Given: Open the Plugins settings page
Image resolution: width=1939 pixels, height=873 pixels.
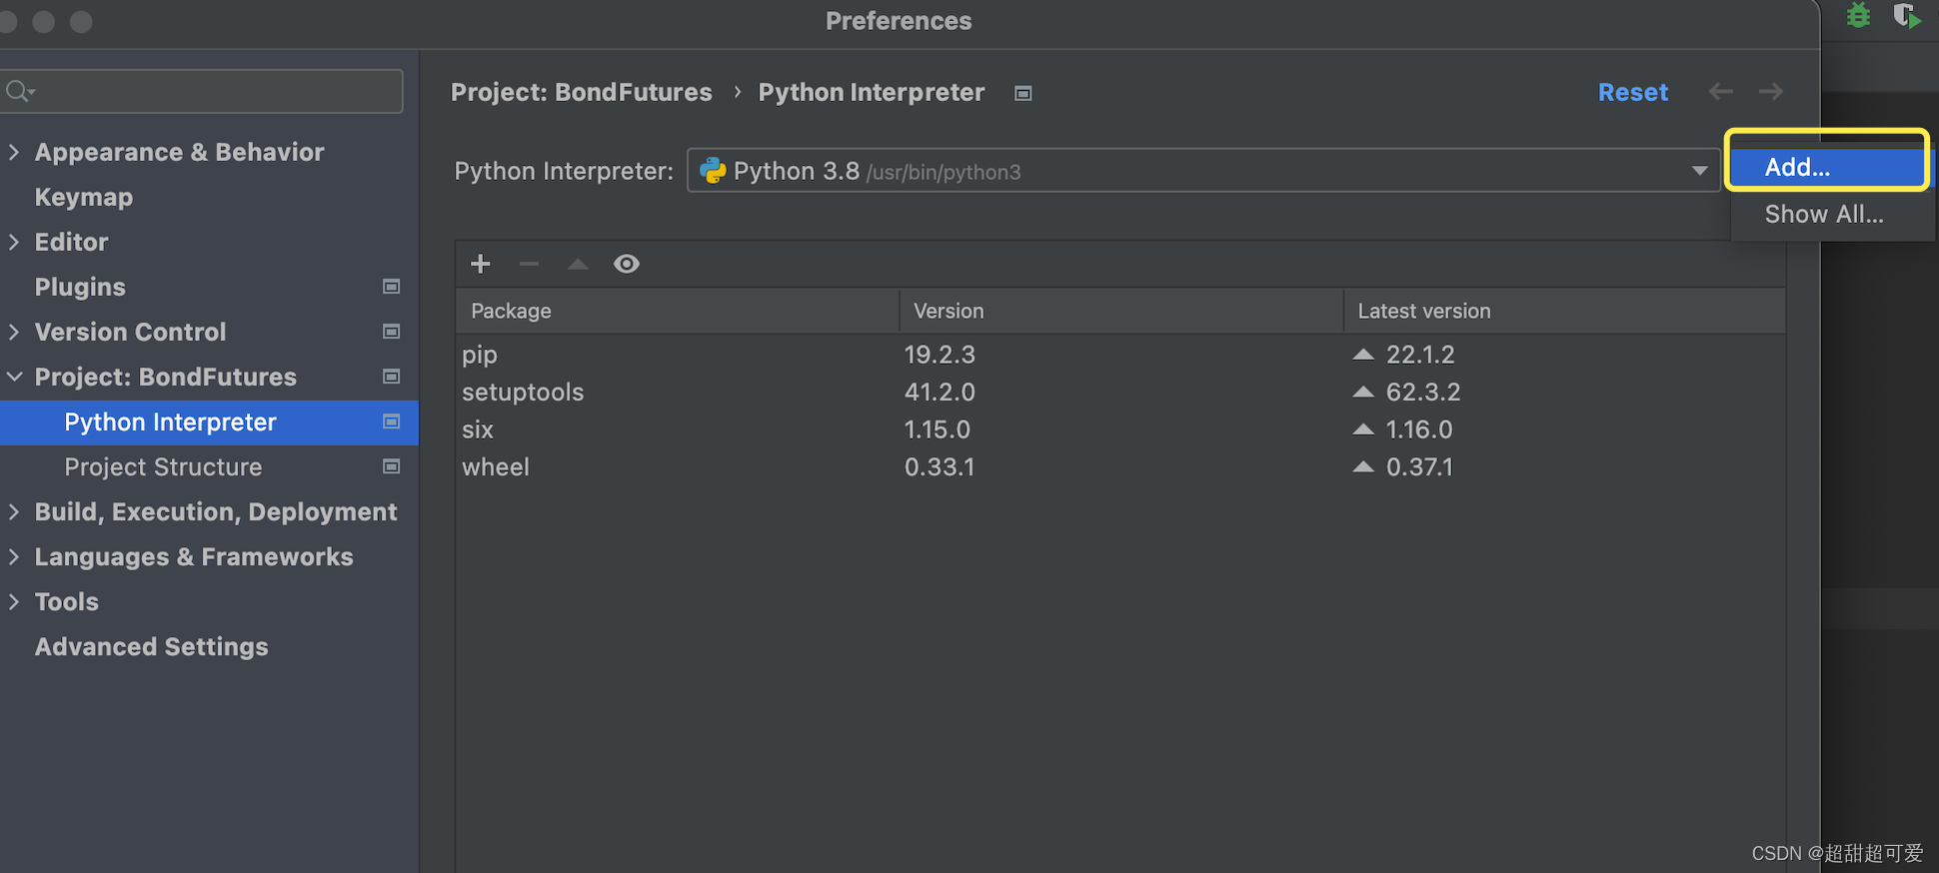Looking at the screenshot, I should [80, 287].
